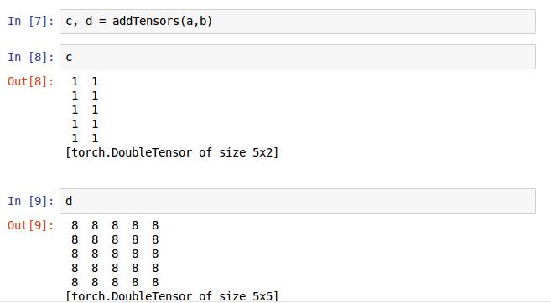The height and width of the screenshot is (303, 551).
Task: Focus the input cell containing variable d
Action: pyautogui.click(x=297, y=201)
